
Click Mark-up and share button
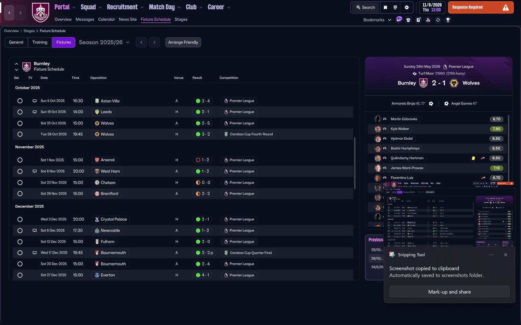(449, 292)
